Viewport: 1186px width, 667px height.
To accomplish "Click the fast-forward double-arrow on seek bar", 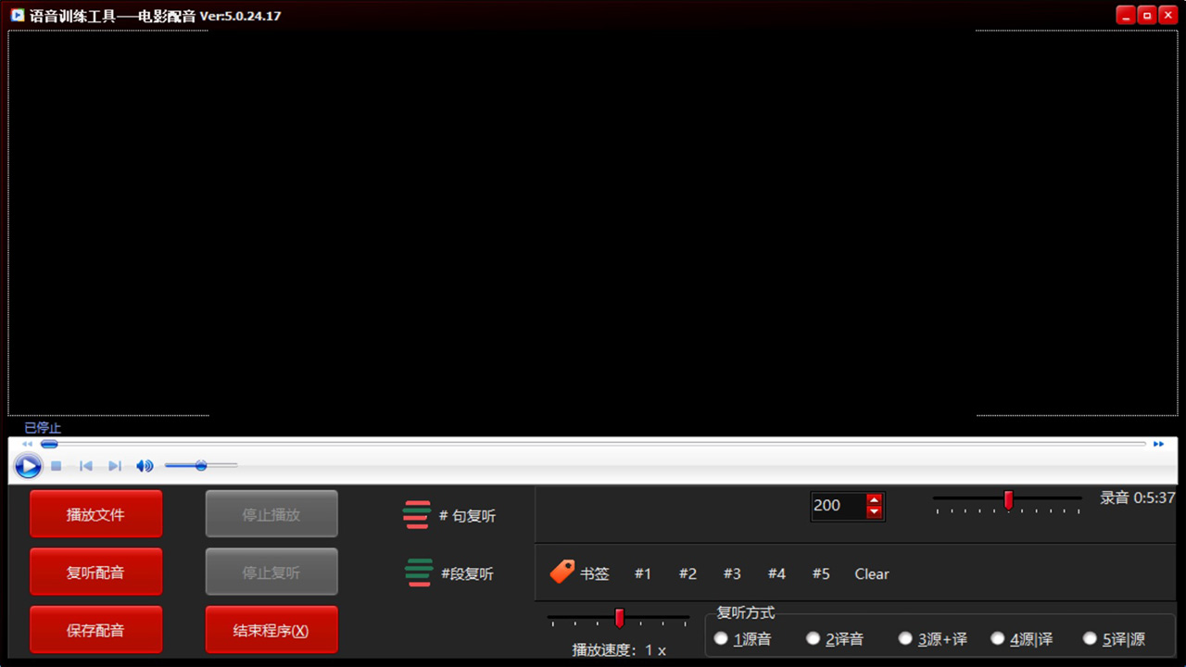I will click(x=1158, y=445).
